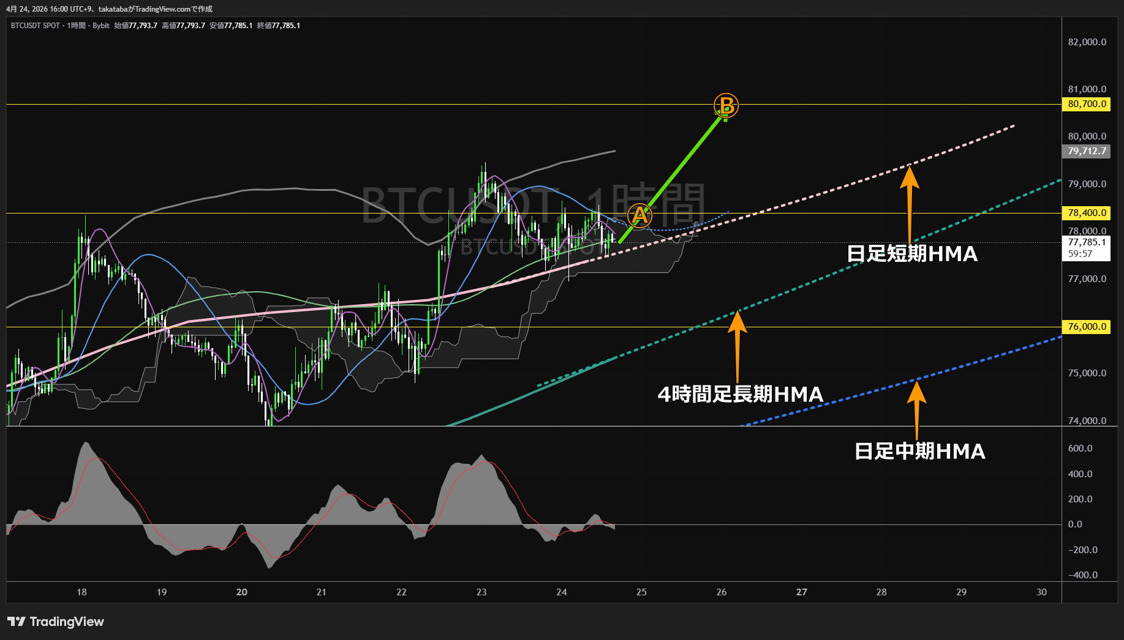Click date 20 on the time axis
The width and height of the screenshot is (1124, 640).
(x=242, y=592)
